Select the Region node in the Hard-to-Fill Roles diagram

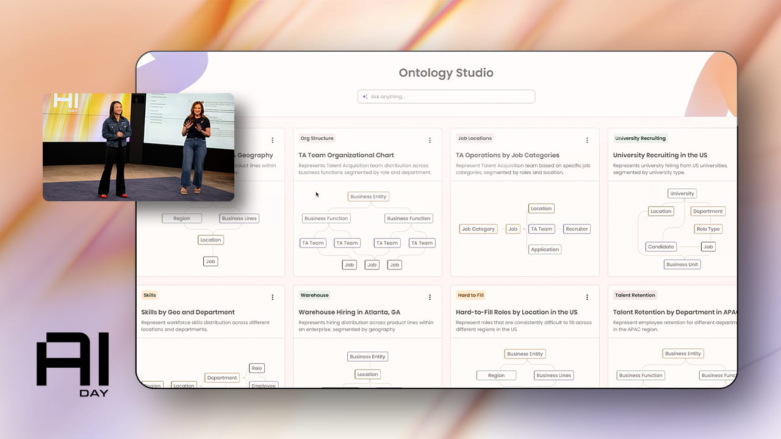coord(496,376)
